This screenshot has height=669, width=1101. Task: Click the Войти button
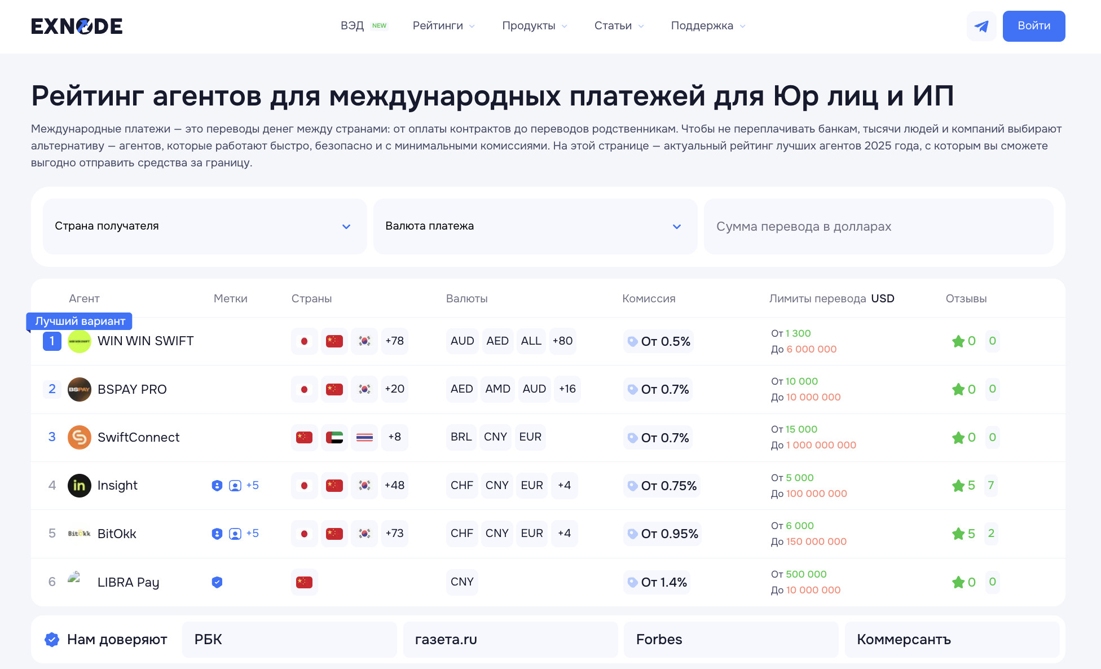(1033, 26)
